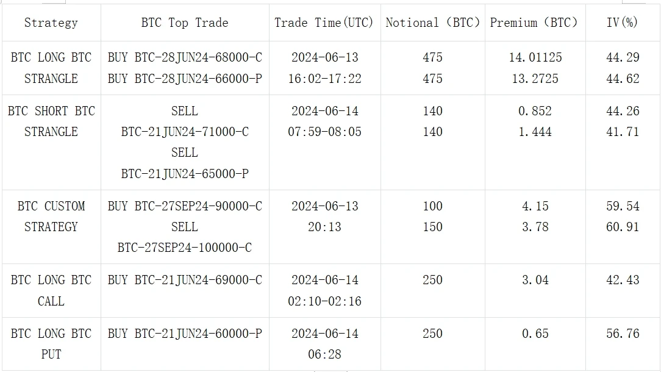Click the premium value 14.01125
Image resolution: width=661 pixels, height=372 pixels.
[x=535, y=57]
